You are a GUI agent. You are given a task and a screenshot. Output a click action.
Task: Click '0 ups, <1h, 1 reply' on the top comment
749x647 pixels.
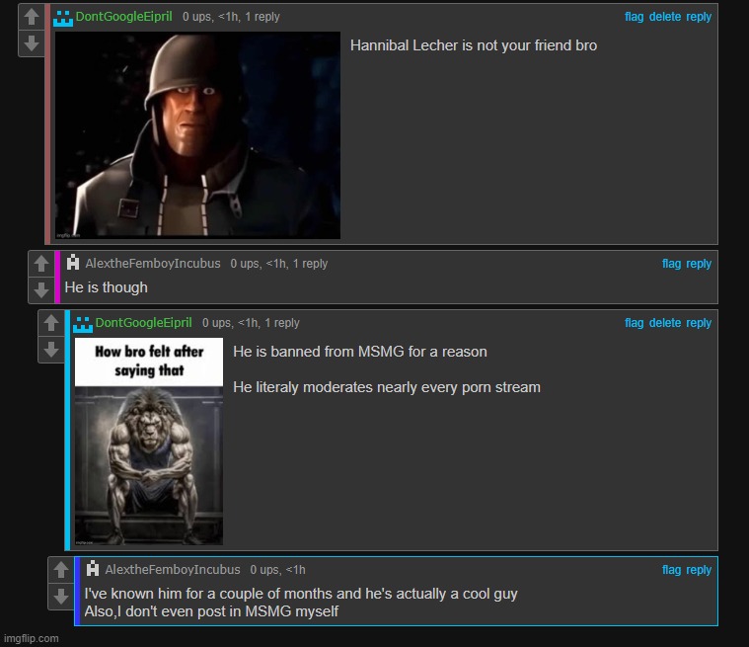click(x=231, y=17)
